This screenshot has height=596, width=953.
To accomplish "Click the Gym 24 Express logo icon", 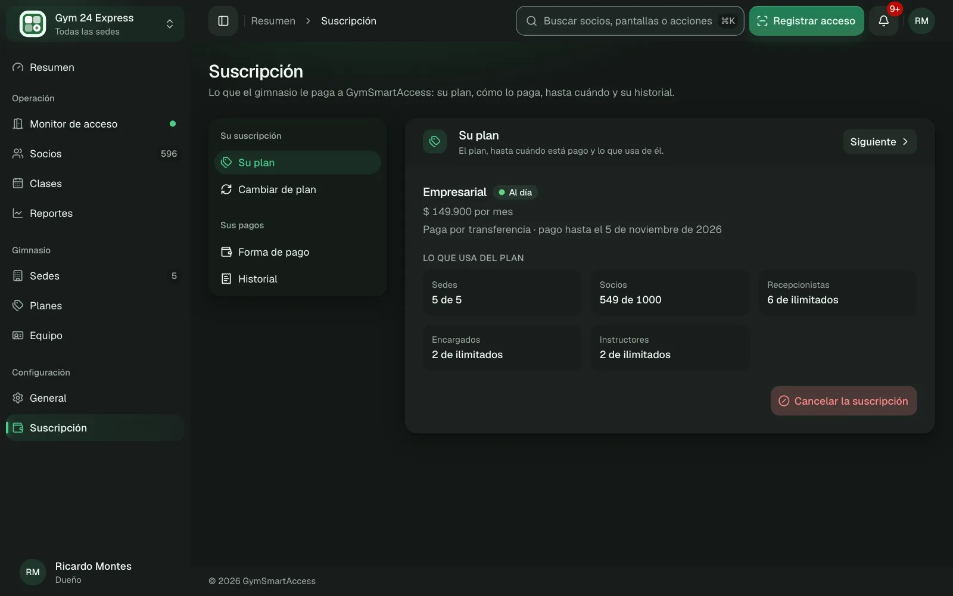I will [x=33, y=24].
